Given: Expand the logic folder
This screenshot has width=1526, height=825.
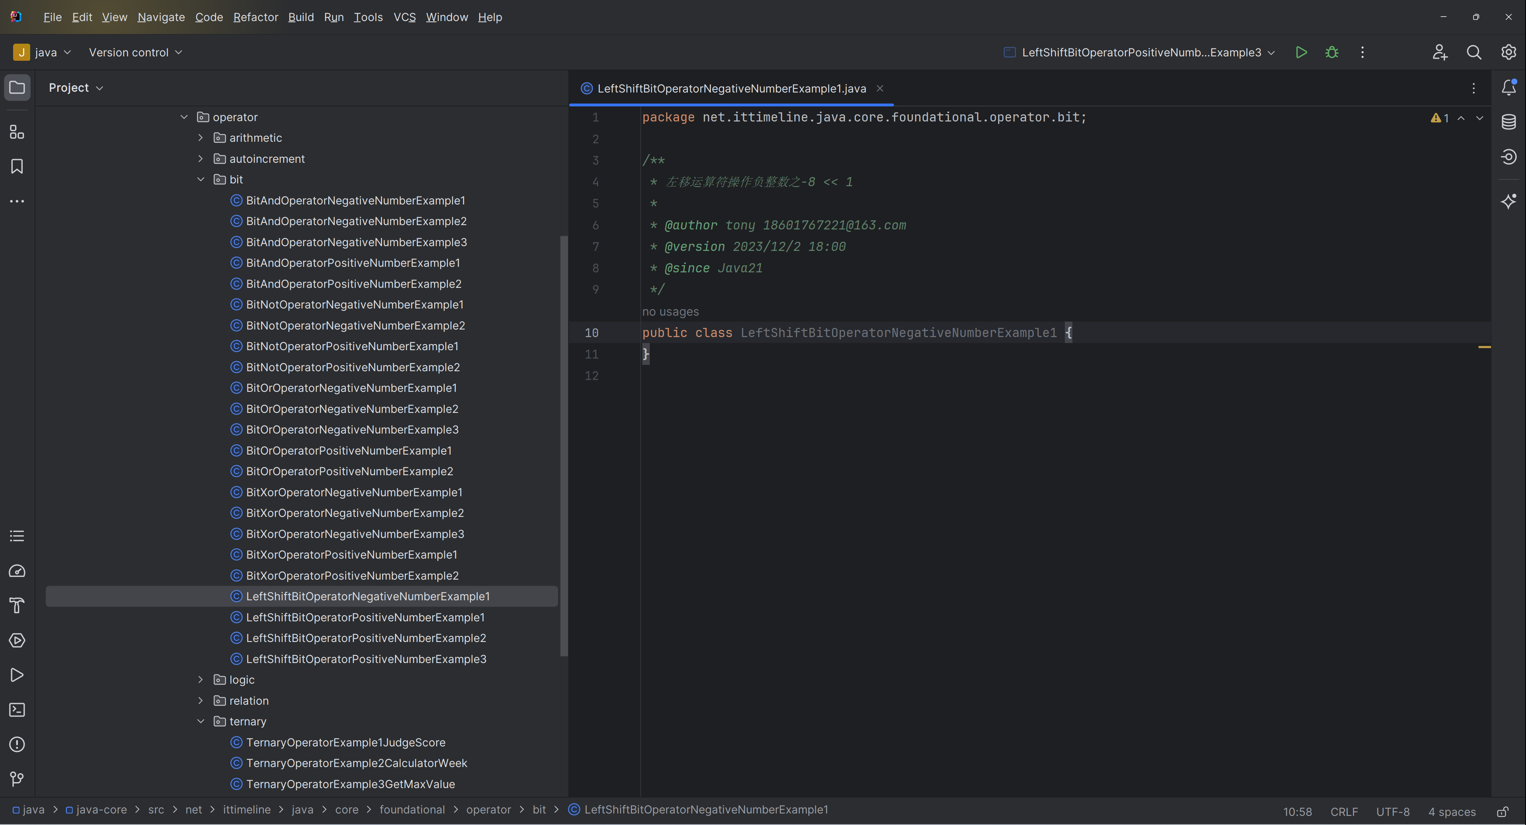Looking at the screenshot, I should [201, 680].
